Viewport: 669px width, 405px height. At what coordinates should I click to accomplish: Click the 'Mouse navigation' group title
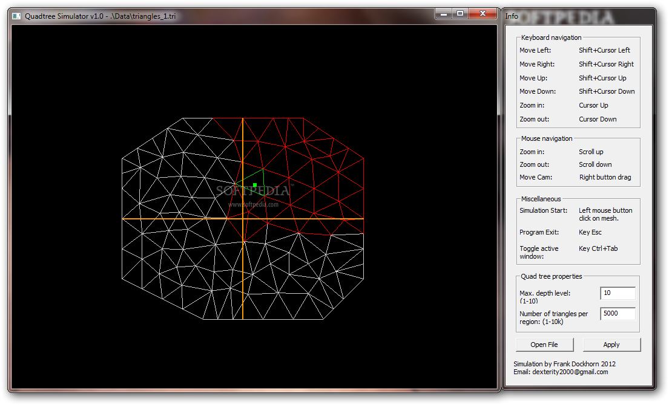tap(547, 139)
